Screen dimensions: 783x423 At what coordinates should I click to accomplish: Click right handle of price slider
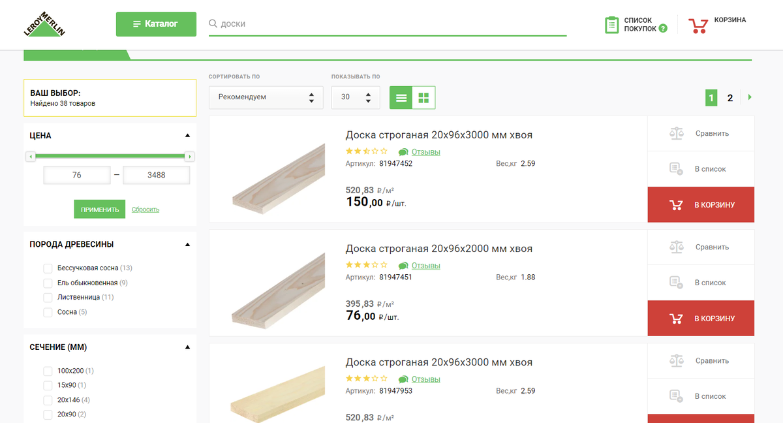[x=189, y=157]
